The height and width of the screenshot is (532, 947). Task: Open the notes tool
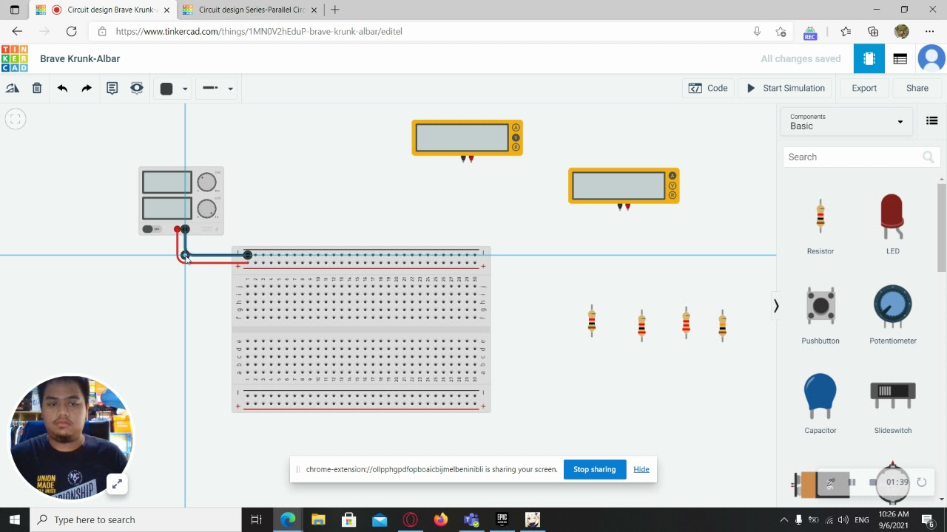tap(112, 88)
